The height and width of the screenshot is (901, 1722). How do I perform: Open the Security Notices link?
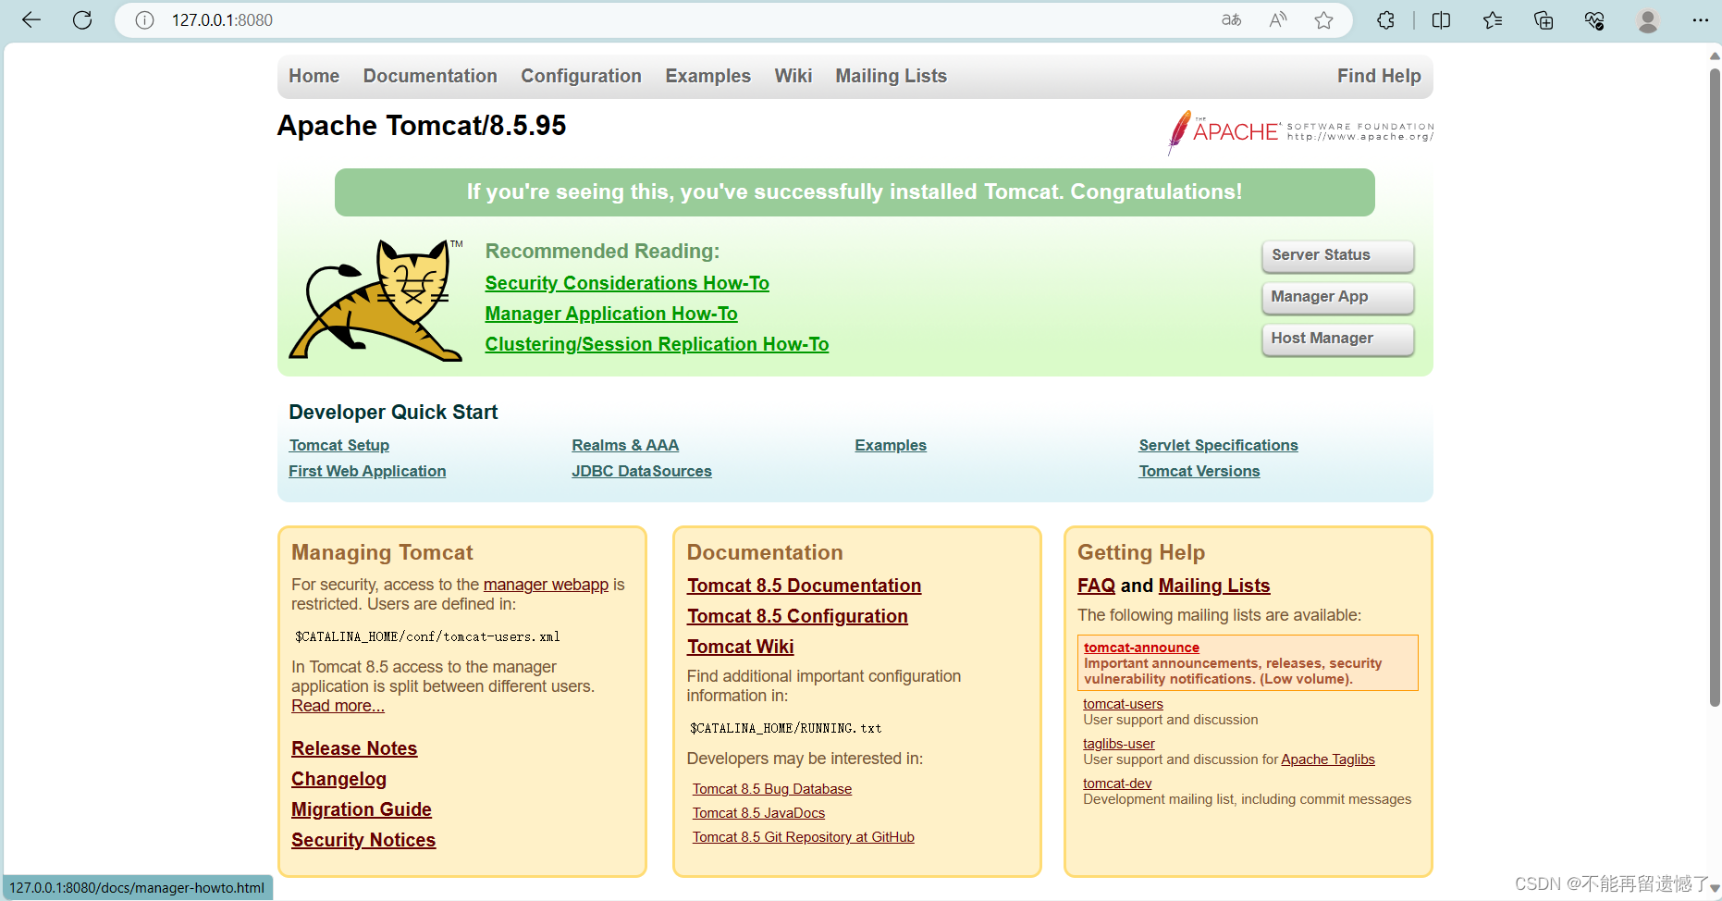tap(363, 840)
